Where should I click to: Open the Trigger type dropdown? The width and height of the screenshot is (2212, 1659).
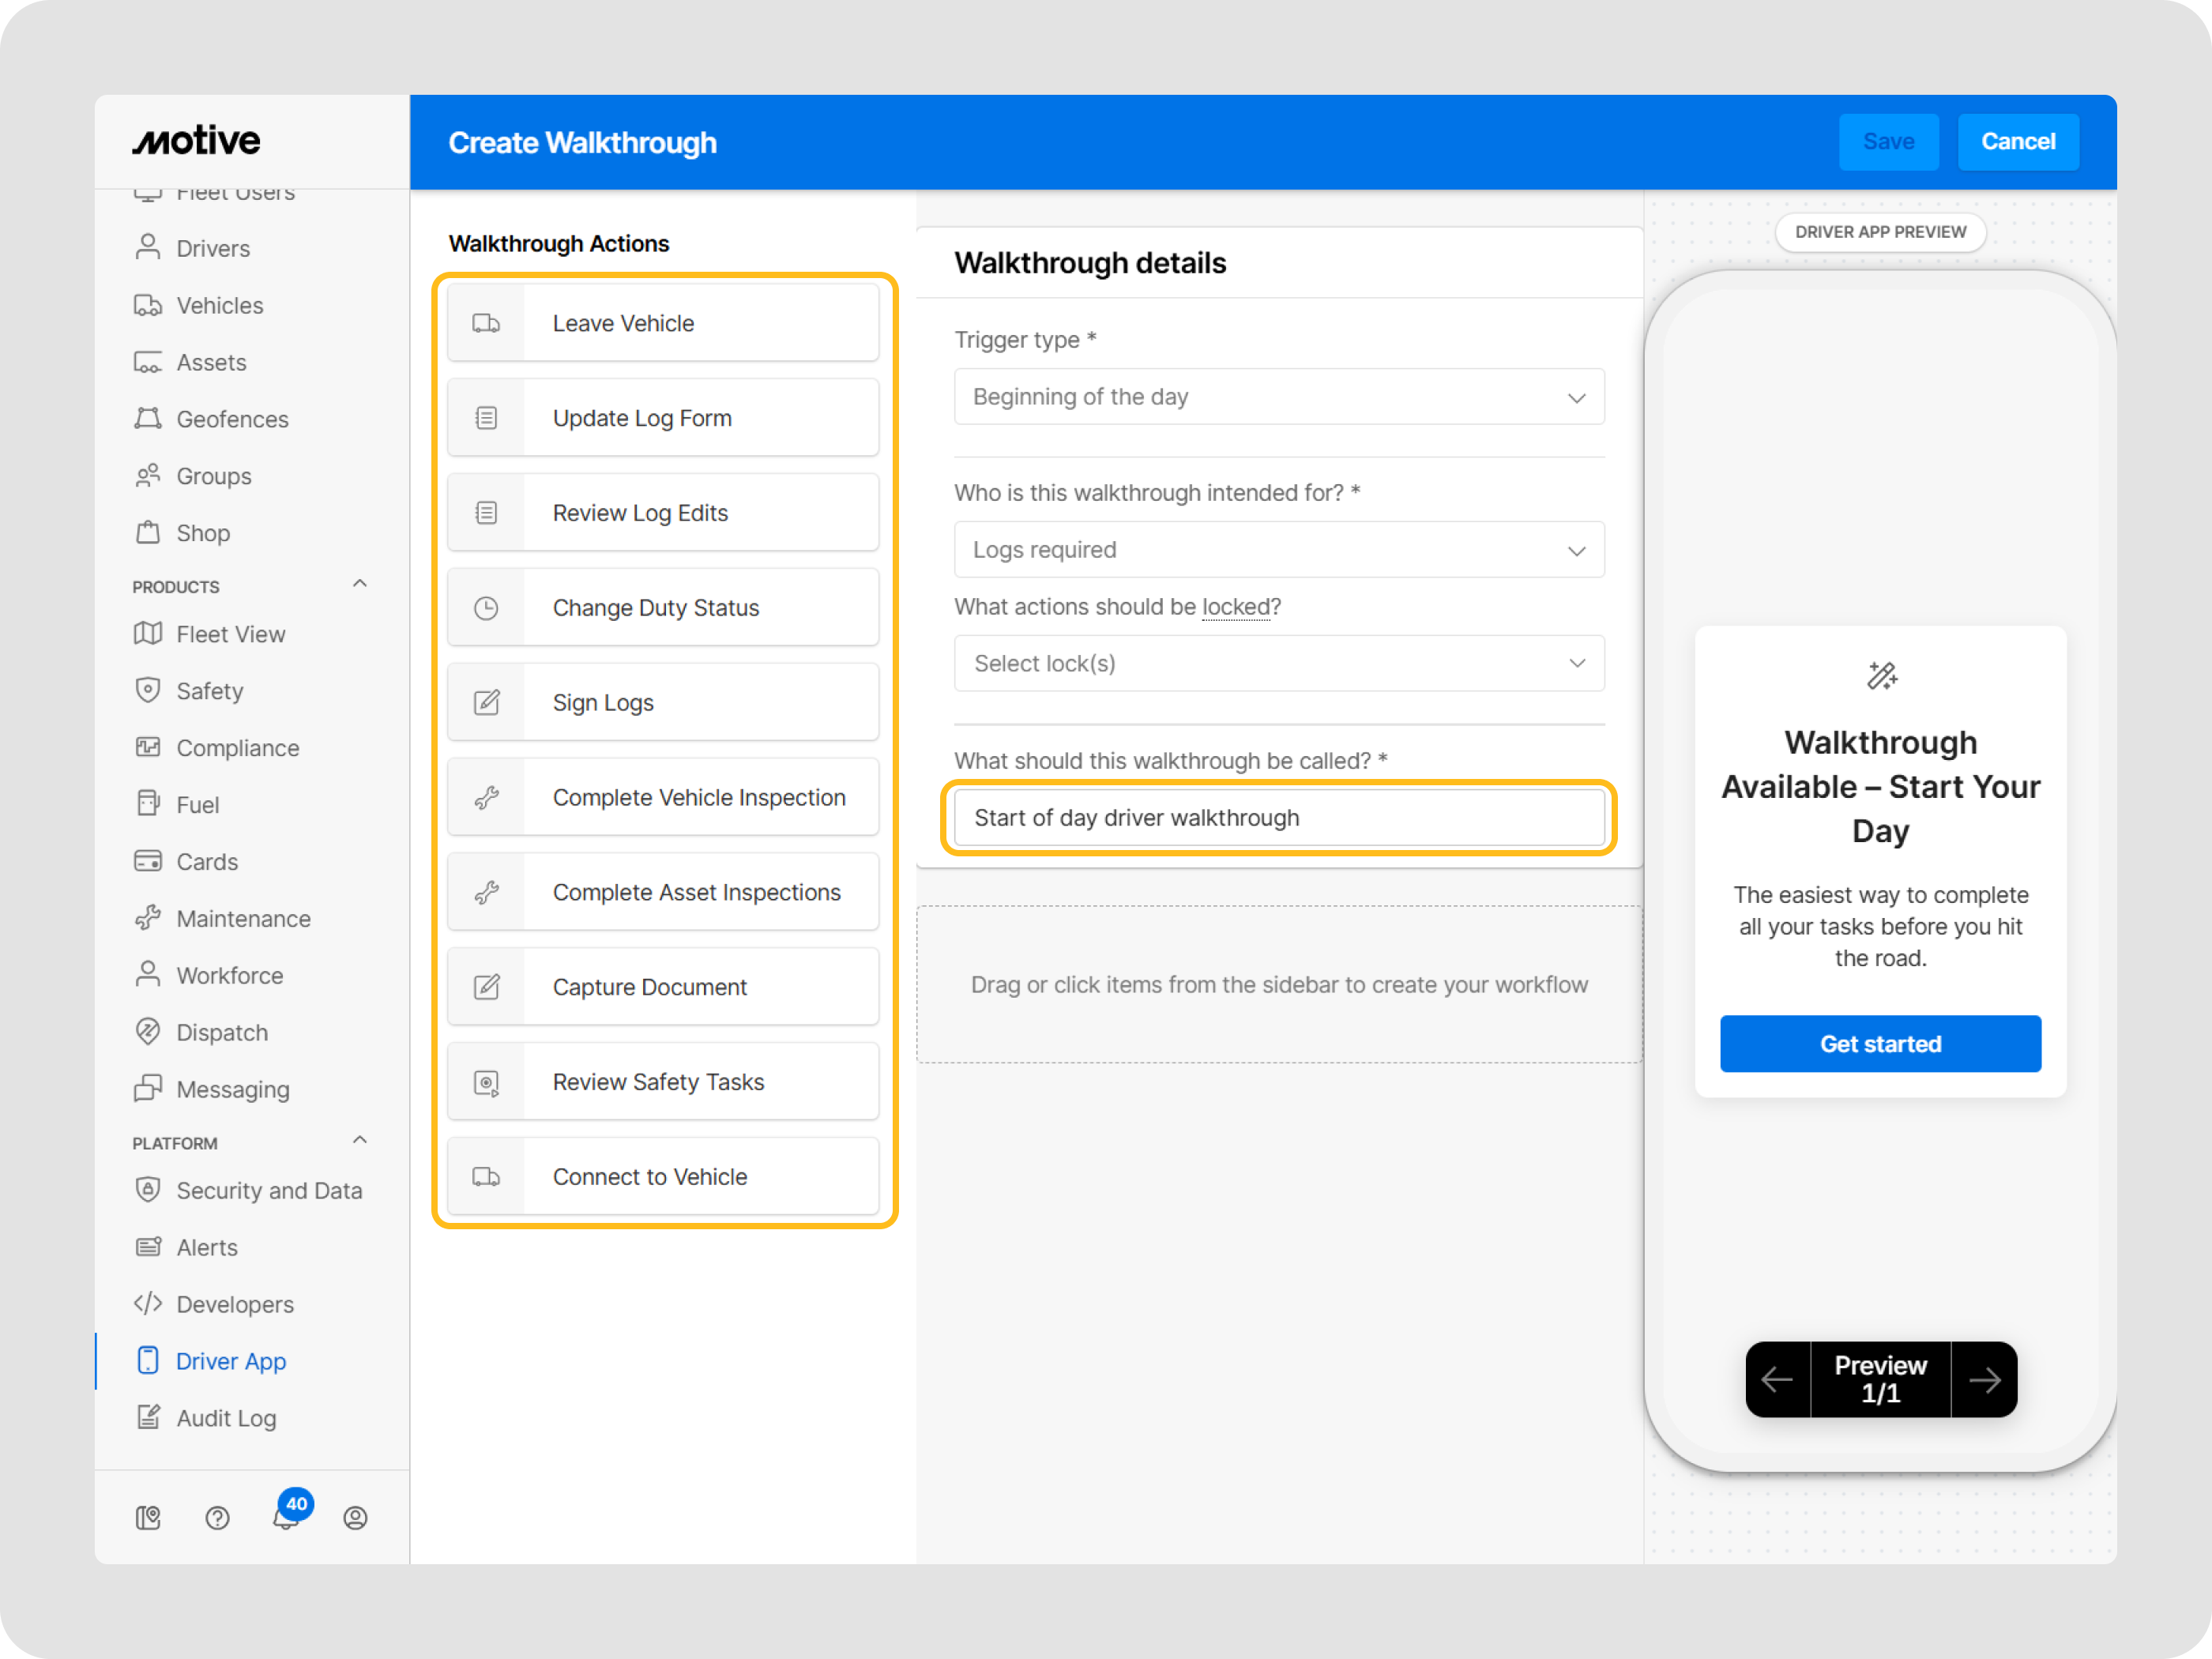[x=1278, y=397]
